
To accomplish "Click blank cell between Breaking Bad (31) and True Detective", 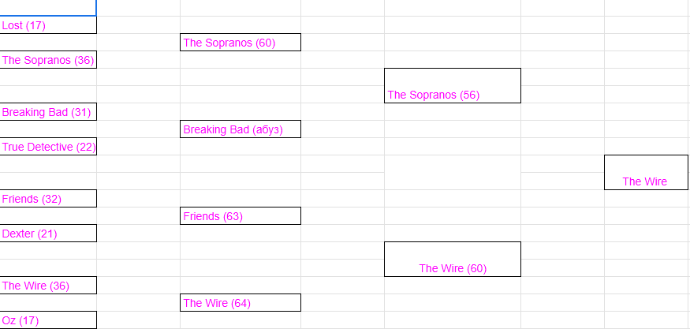I will coord(48,129).
